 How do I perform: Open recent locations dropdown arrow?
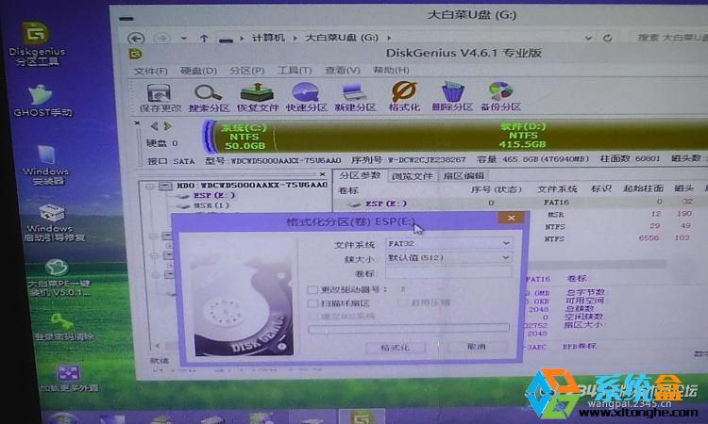click(x=184, y=39)
